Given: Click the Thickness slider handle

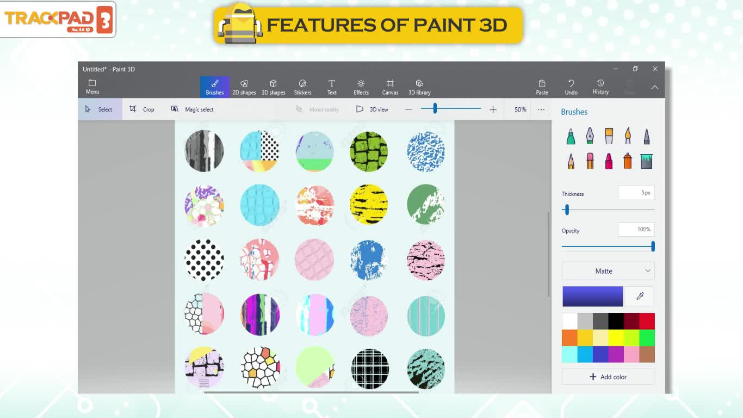Looking at the screenshot, I should tap(567, 210).
